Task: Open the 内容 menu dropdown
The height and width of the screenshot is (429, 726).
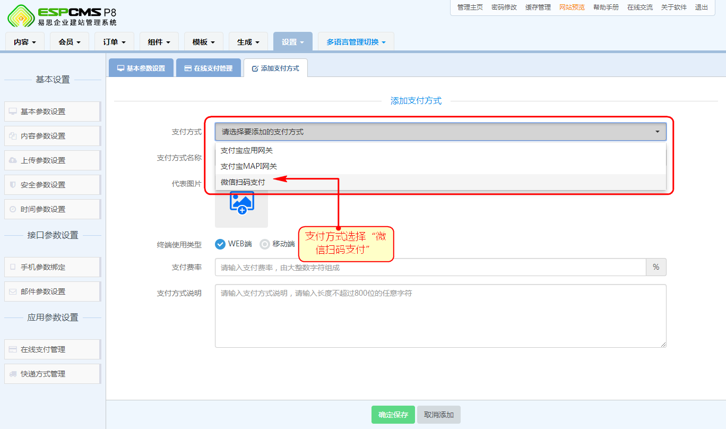Action: point(25,42)
